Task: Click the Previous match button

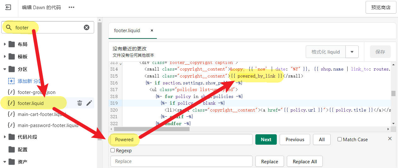Action: [295, 139]
